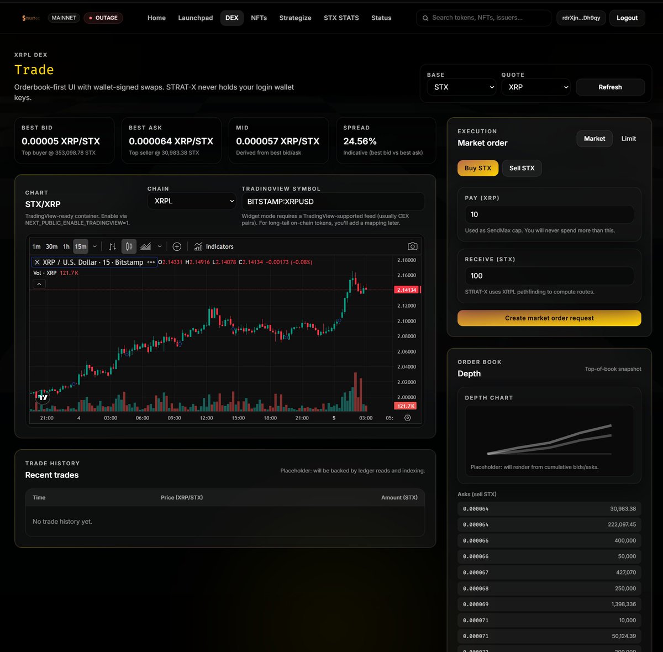The height and width of the screenshot is (652, 663).
Task: Open the NFTs page
Action: click(x=259, y=18)
